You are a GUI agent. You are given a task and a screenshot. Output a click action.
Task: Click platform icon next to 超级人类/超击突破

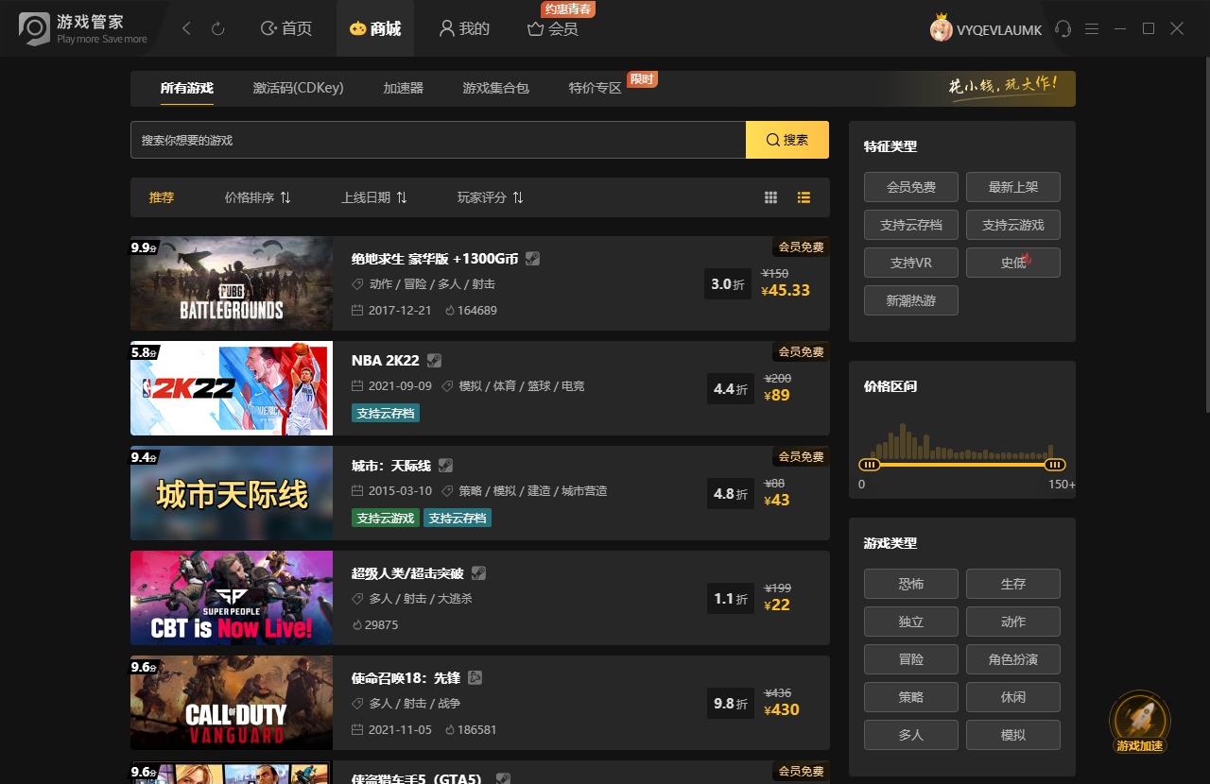(x=478, y=573)
